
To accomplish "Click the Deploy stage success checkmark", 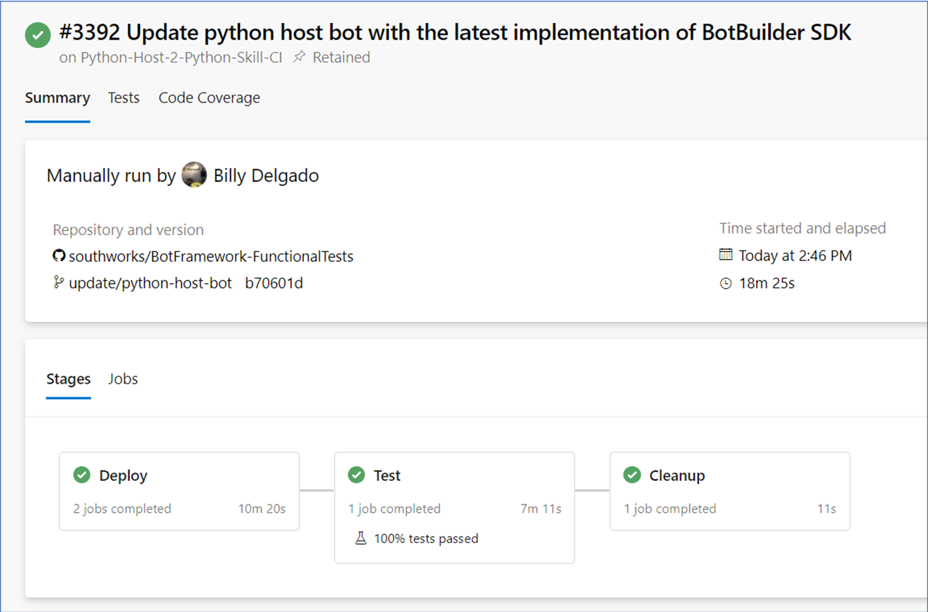I will pos(82,475).
